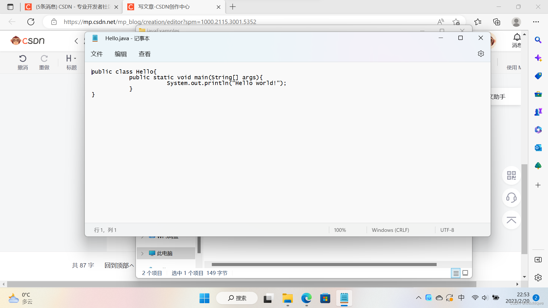Open Notepad settings gear icon
The width and height of the screenshot is (548, 308).
coord(481,54)
